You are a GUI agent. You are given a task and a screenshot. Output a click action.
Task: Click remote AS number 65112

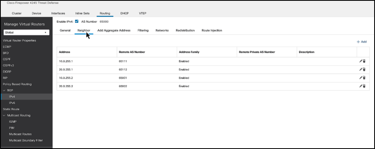(122, 69)
